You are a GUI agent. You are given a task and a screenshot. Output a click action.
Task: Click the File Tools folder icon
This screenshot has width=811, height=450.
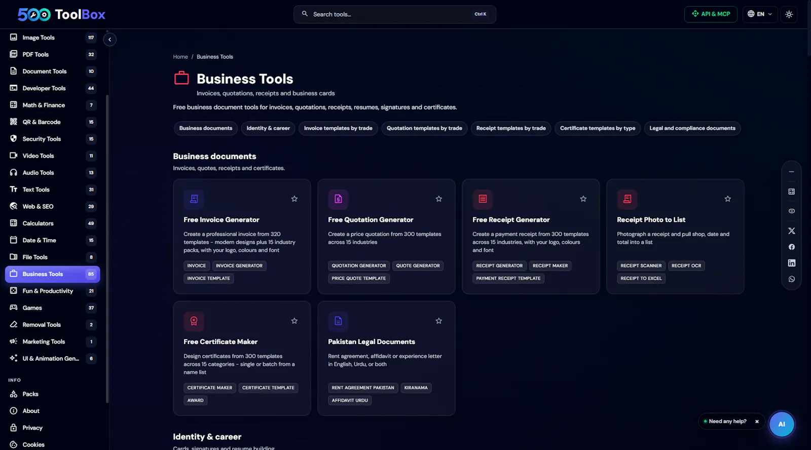14,257
